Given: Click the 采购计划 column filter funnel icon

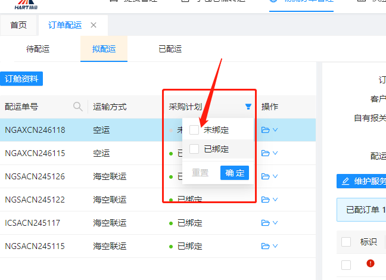Looking at the screenshot, I should pyautogui.click(x=248, y=107).
